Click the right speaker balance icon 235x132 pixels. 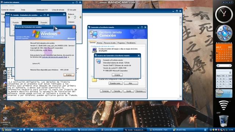(80, 17)
